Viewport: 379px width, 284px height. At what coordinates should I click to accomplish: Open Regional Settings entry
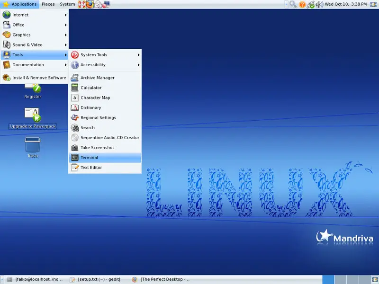[x=105, y=117]
